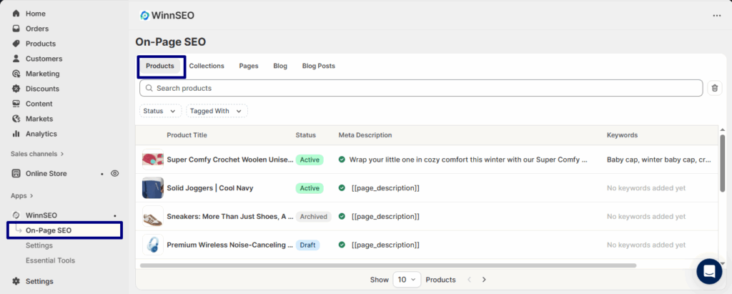Click the Search products field
The height and width of the screenshot is (294, 732).
pyautogui.click(x=421, y=88)
